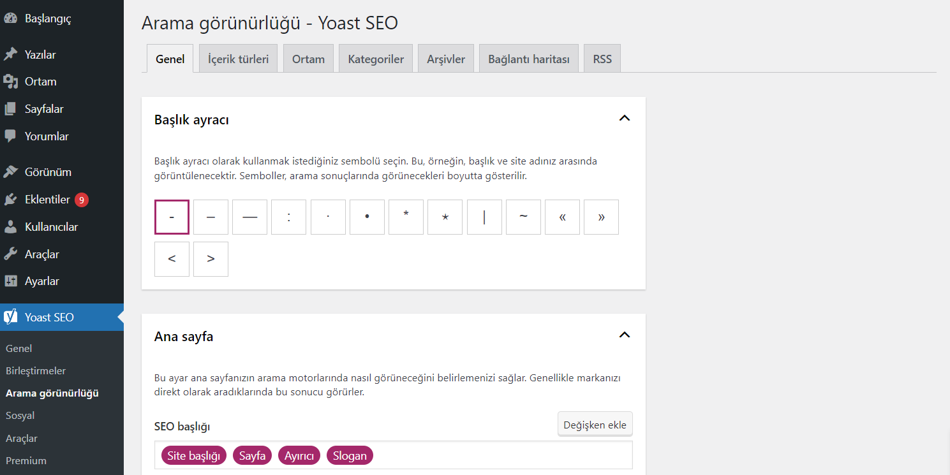Select the bullet separator
Screen dimensions: 950x475
point(367,217)
